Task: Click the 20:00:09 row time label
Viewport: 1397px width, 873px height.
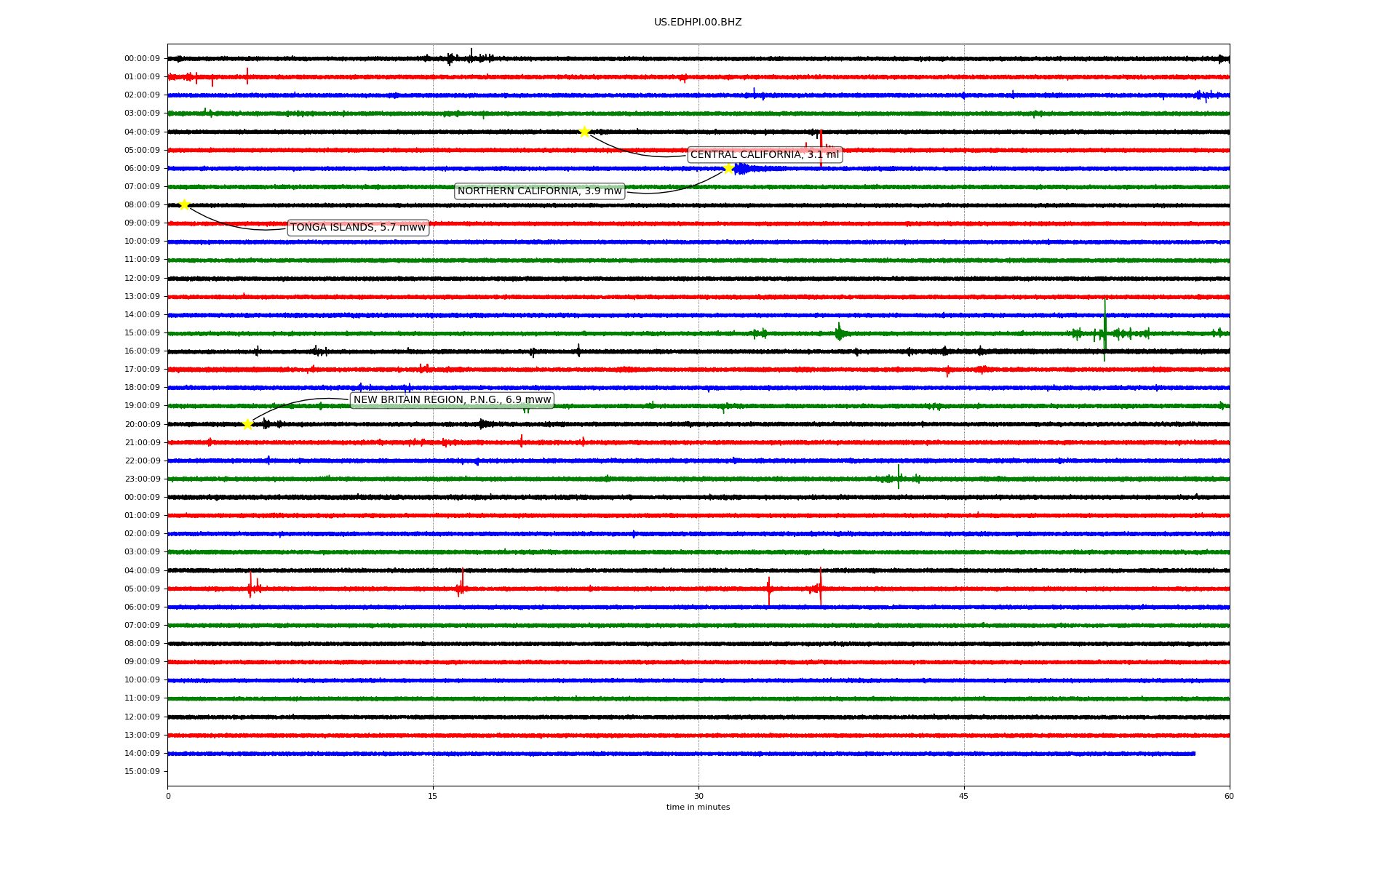Action: [x=142, y=425]
